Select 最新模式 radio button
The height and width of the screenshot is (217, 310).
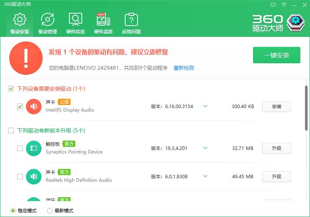tap(50, 211)
